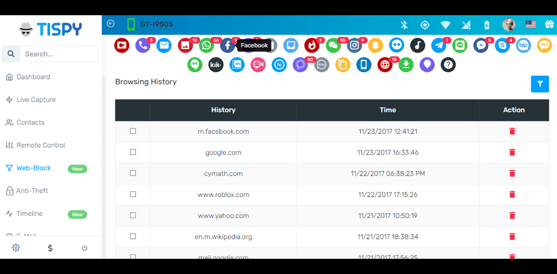557x274 pixels.
Task: Open settings gear in sidebar footer
Action: [16, 248]
